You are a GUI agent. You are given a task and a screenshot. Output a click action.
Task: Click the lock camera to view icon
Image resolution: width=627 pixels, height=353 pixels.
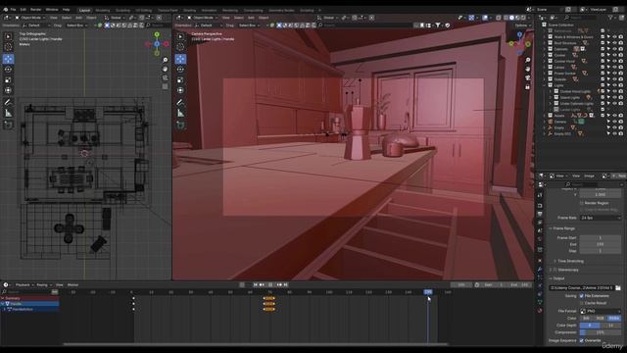(x=528, y=86)
